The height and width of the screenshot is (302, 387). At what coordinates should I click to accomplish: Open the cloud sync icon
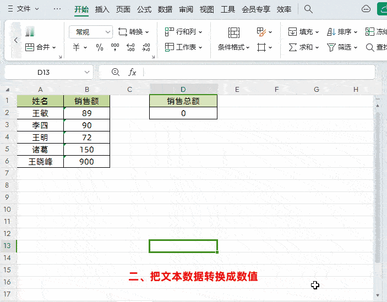(x=366, y=9)
